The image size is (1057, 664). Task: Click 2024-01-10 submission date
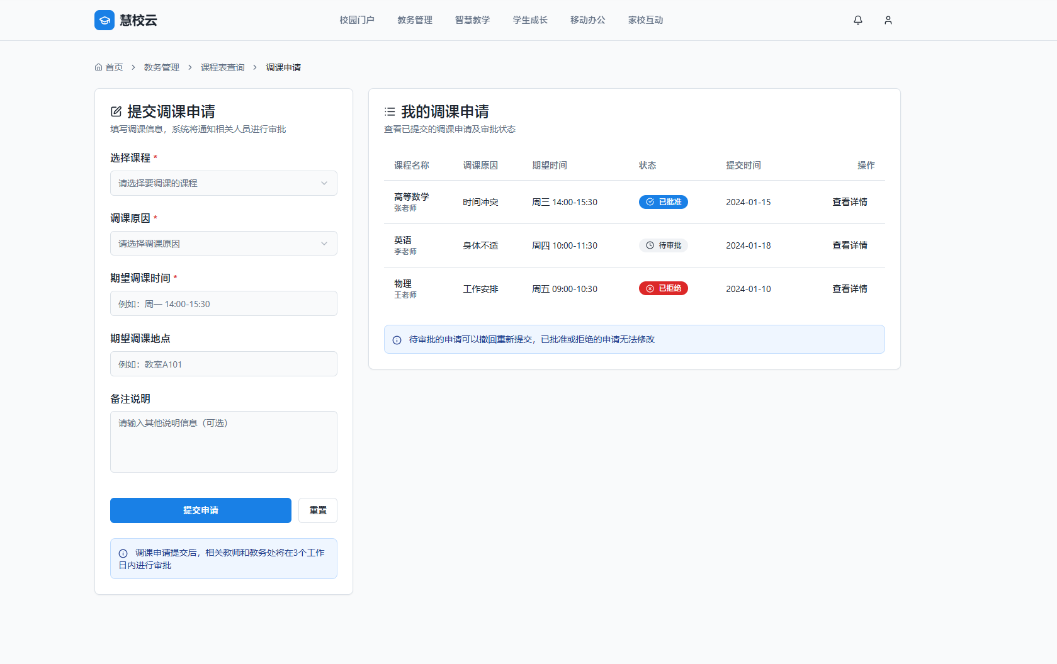pos(749,289)
